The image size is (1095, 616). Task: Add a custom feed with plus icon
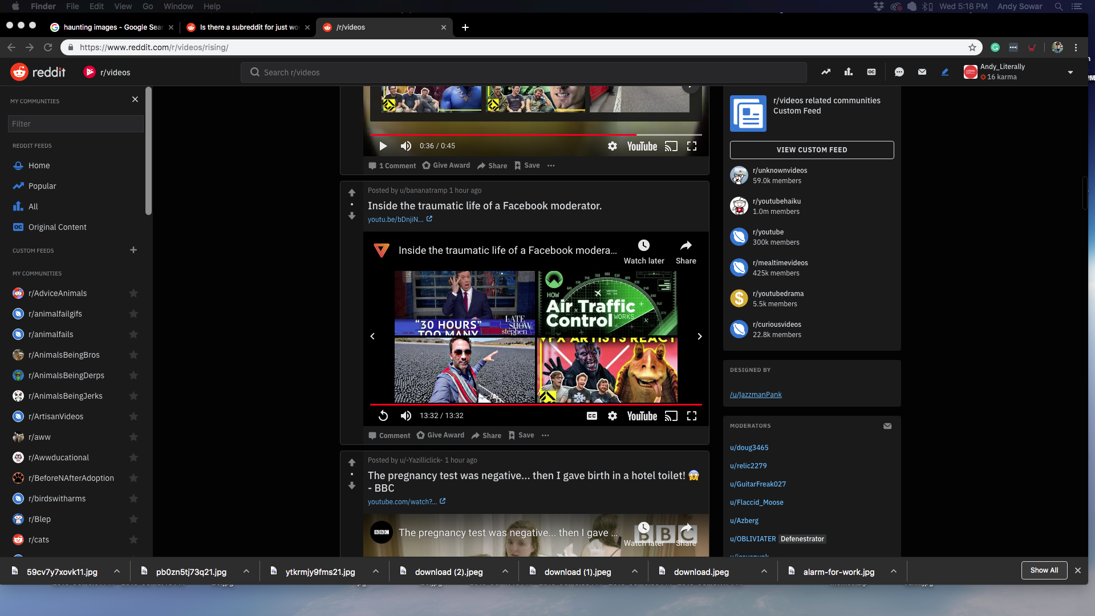tap(133, 250)
